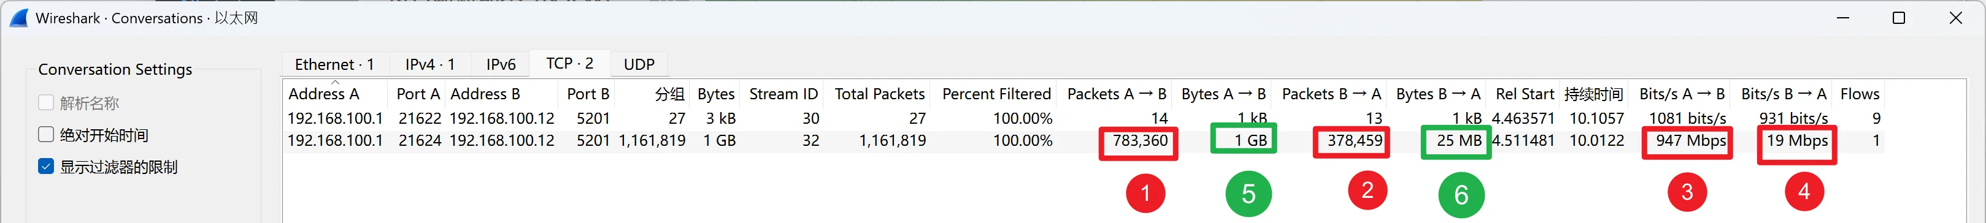Viewport: 1986px width, 223px height.
Task: Switch to the Ethernet · 1 tab
Action: point(334,64)
